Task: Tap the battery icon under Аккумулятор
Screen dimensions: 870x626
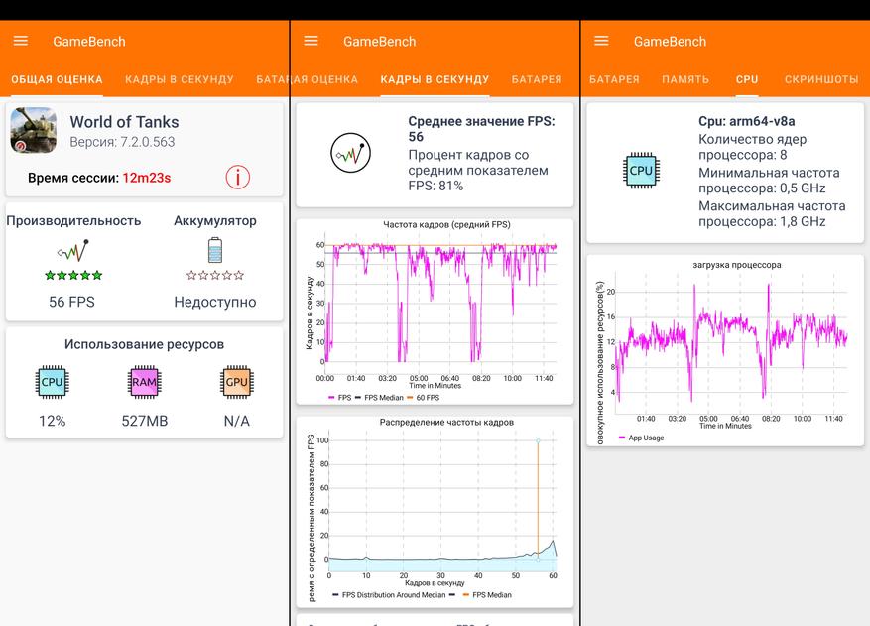Action: tap(215, 250)
